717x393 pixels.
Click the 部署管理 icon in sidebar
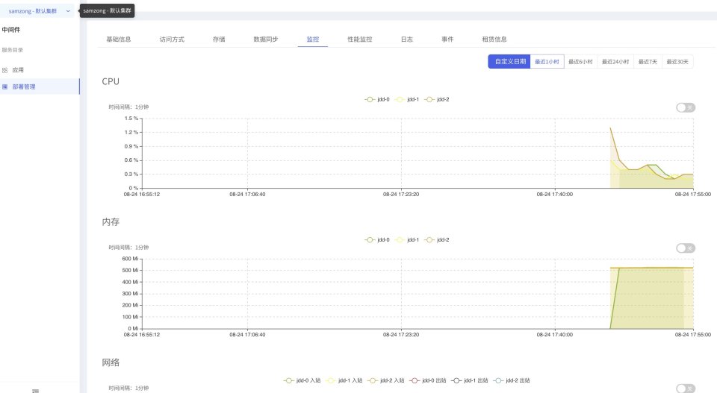[5, 87]
